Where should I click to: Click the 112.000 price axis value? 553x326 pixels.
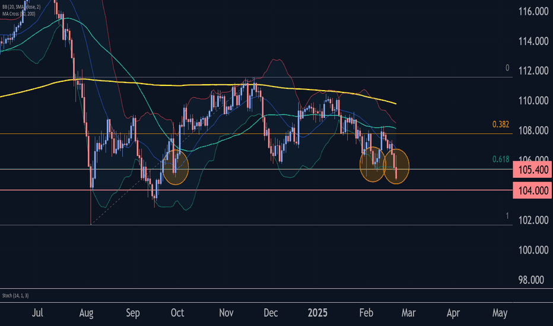533,71
